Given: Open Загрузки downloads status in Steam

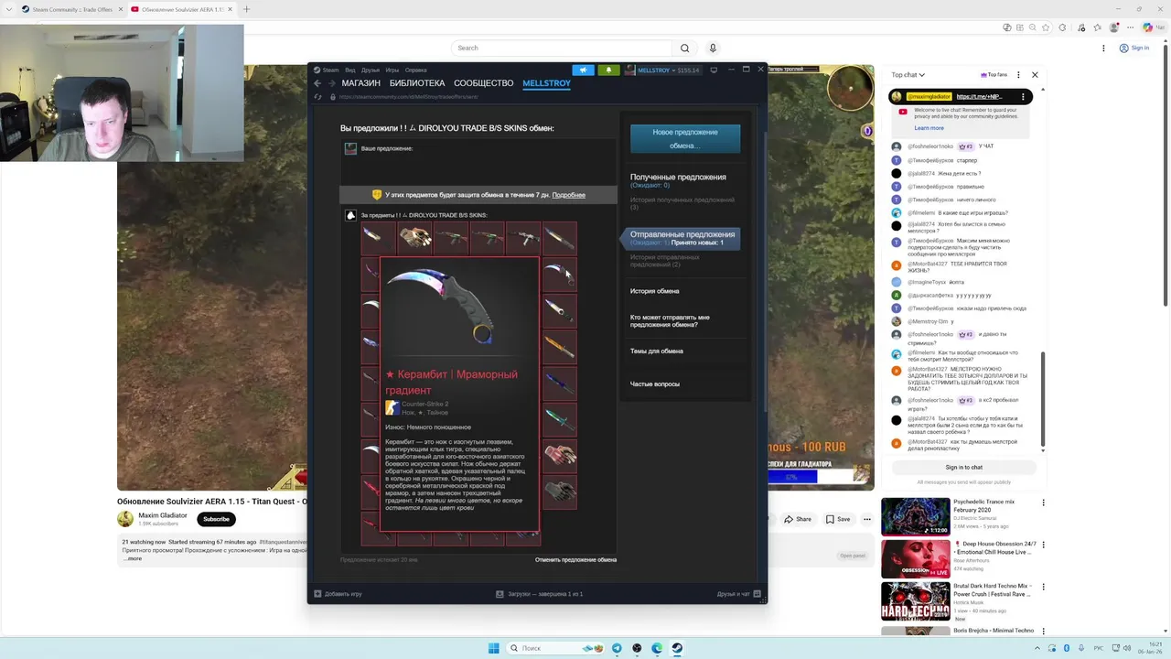Looking at the screenshot, I should tap(539, 594).
